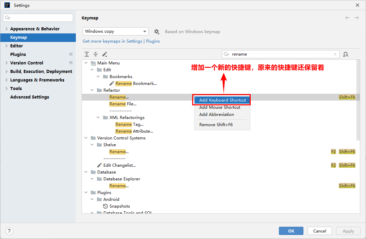
Task: Click the Collapse All icon in keymap toolbar
Action: click(x=96, y=54)
